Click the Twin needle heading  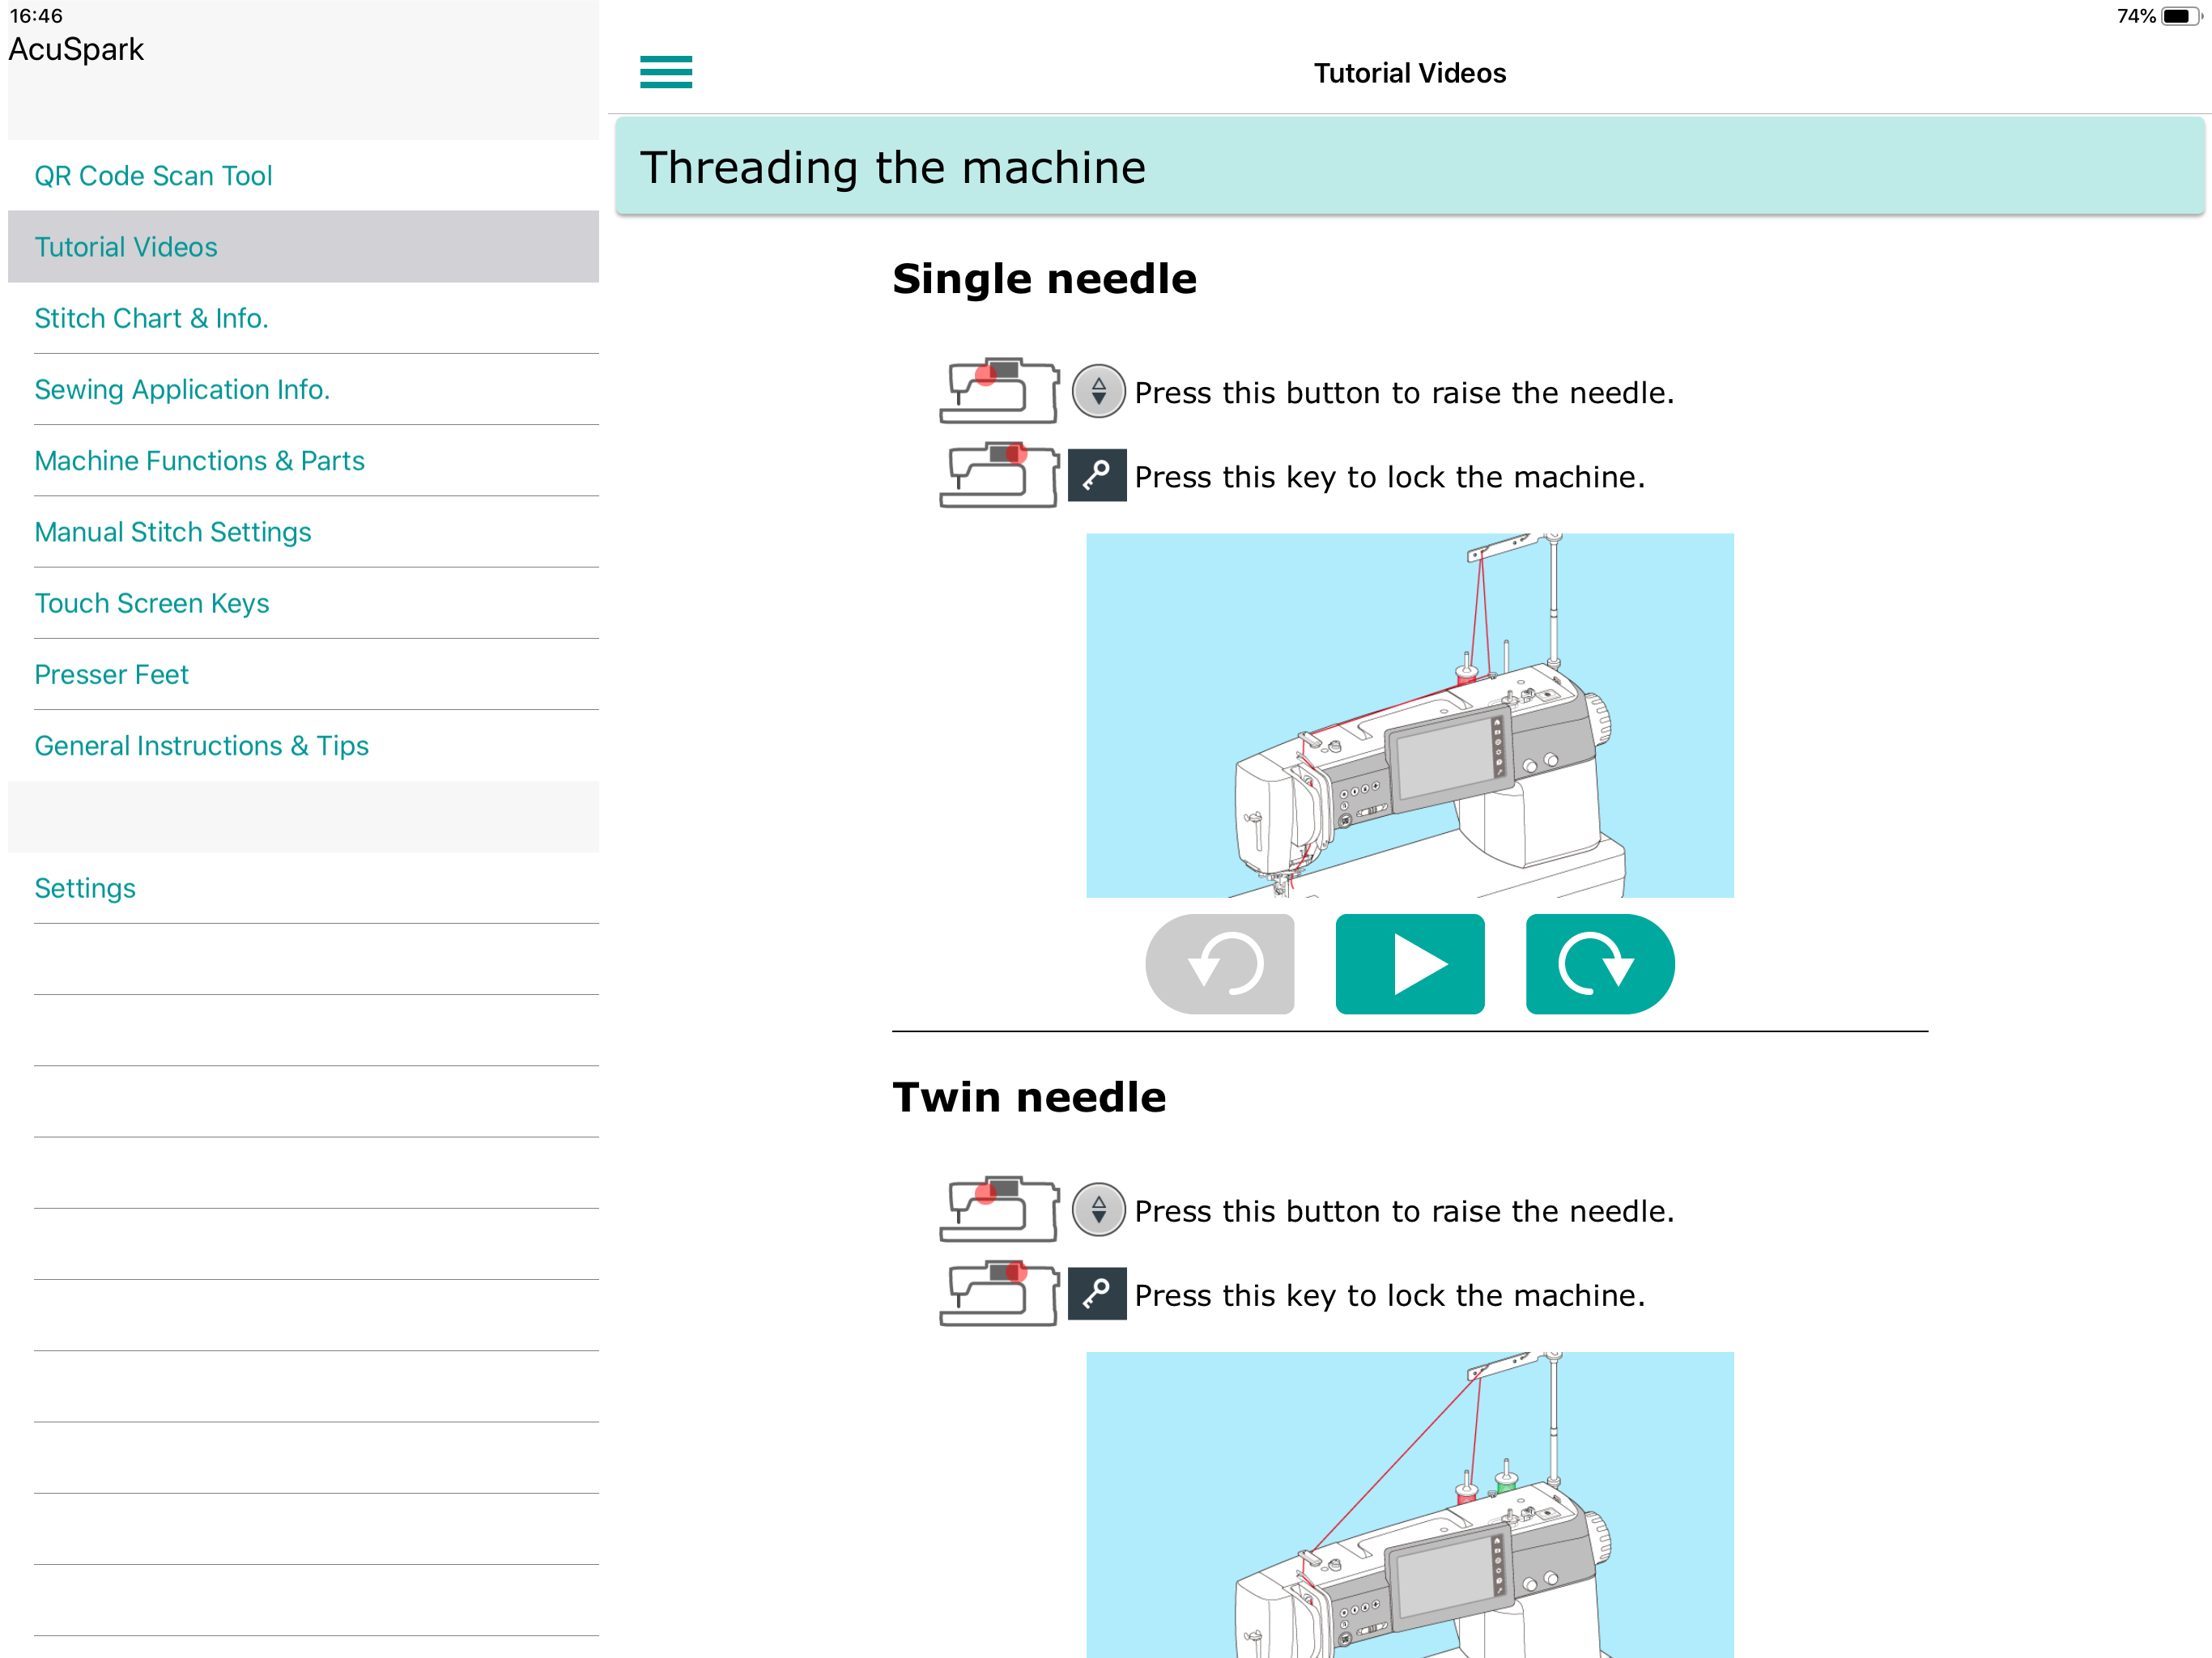[x=1029, y=1097]
